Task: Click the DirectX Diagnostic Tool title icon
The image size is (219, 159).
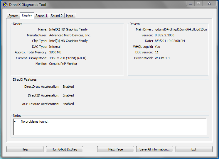Action: point(5,5)
